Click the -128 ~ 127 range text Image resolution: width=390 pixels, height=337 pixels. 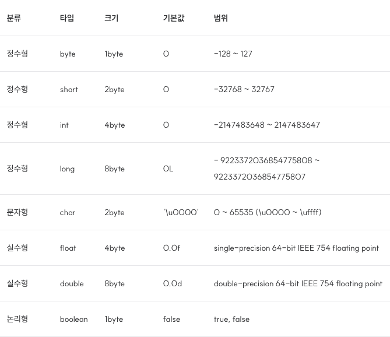[x=233, y=54]
